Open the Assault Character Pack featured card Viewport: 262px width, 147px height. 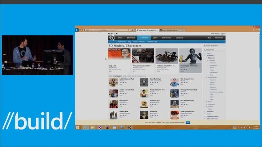pyautogui.click(x=143, y=60)
